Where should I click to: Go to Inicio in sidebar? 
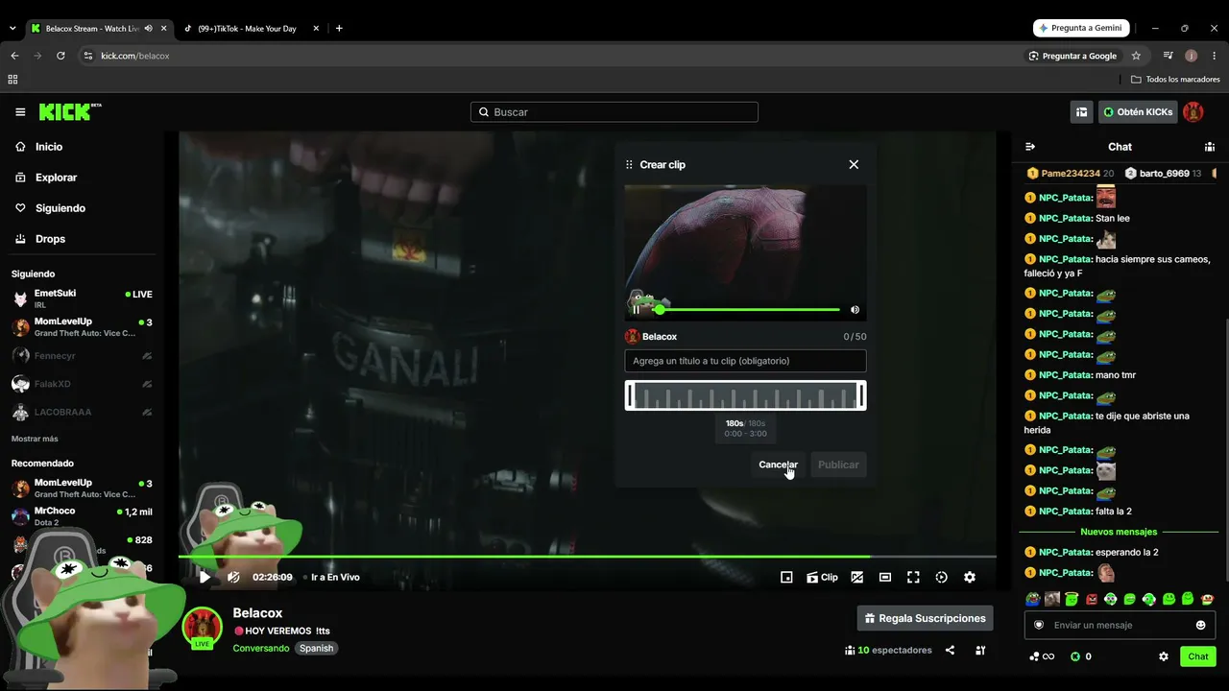pos(48,147)
